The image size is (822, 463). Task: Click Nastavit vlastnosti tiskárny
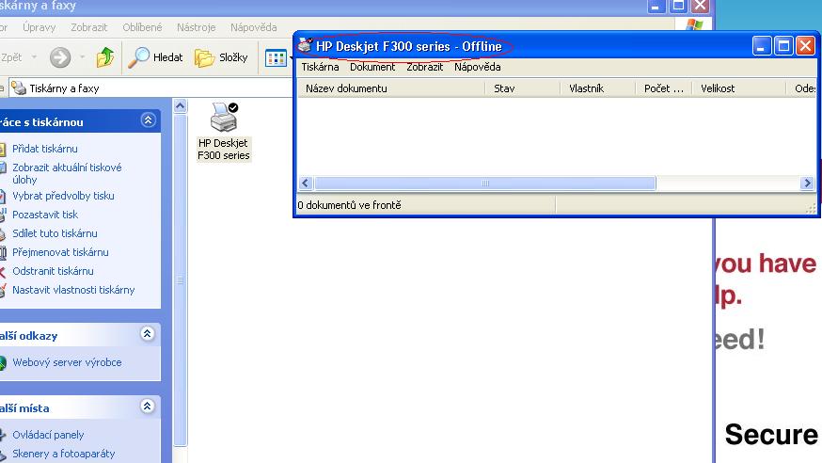coord(74,290)
